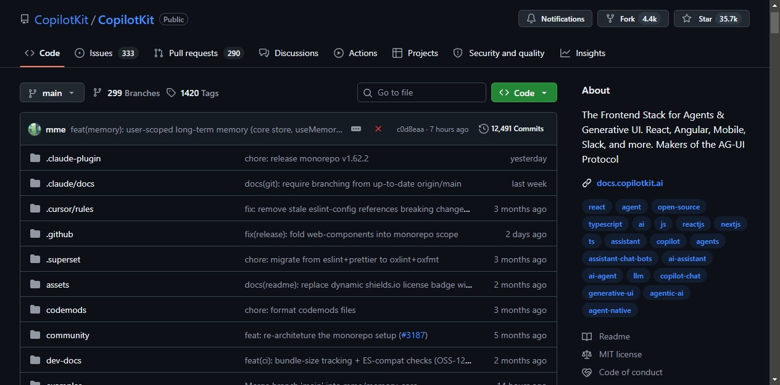Open the Insights tab
The image size is (780, 385).
tap(583, 53)
